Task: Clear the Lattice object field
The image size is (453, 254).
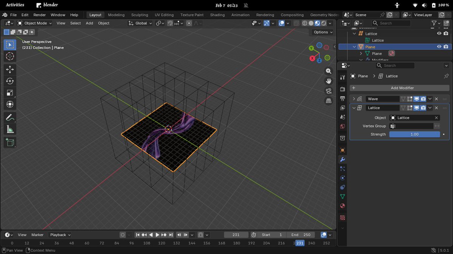Action: 436,118
